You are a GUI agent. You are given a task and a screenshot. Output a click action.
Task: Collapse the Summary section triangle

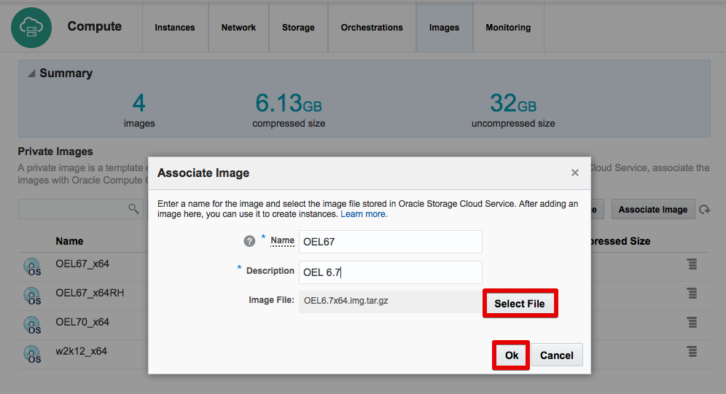pos(31,74)
